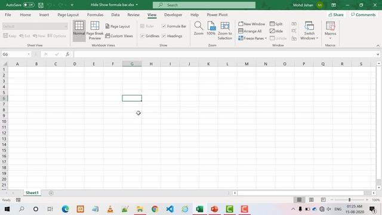The width and height of the screenshot is (382, 215).
Task: Click the Review tab
Action: click(133, 14)
